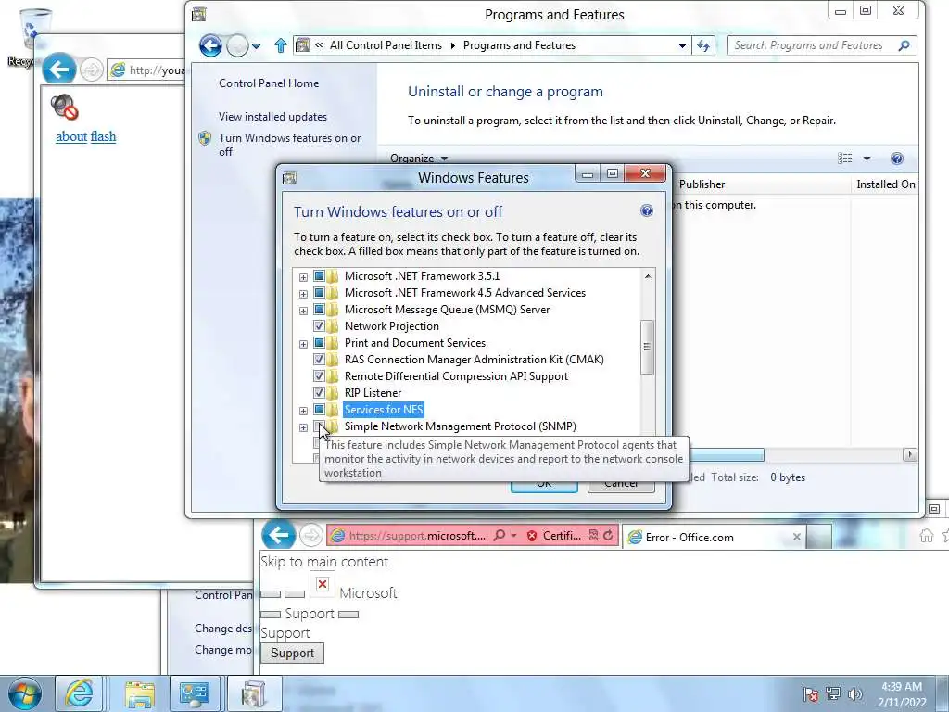Open help icon in Programs and Features toolbar
The image size is (949, 712).
pos(897,159)
